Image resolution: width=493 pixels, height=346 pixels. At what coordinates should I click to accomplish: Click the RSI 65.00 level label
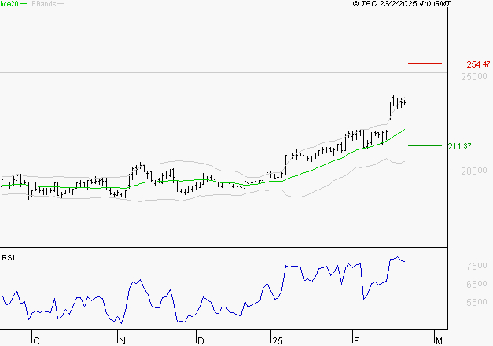476,284
